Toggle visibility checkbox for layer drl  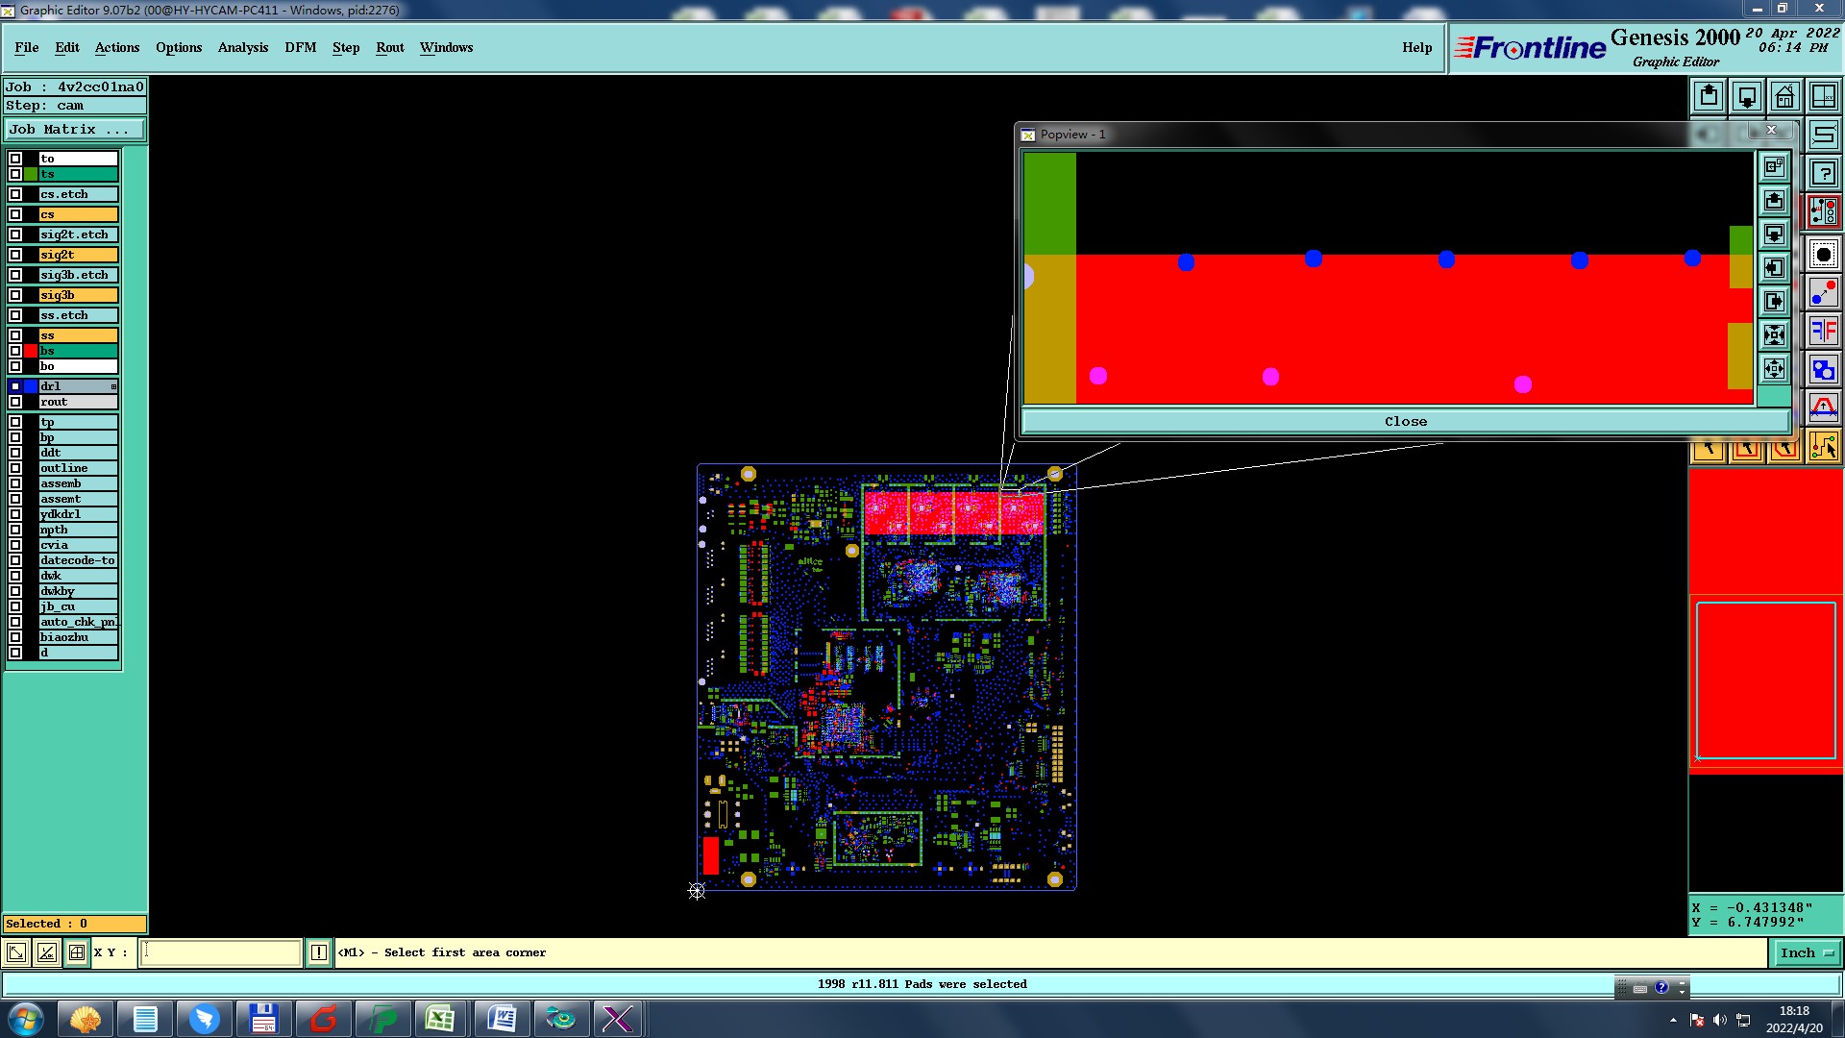point(15,386)
